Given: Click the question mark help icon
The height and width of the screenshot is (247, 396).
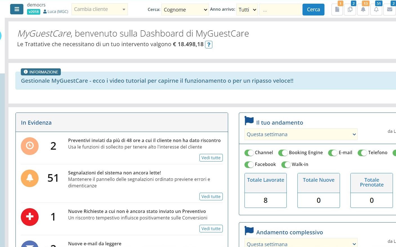Looking at the screenshot, I should 209,44.
